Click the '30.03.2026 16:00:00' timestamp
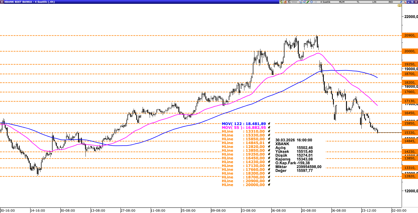The image size is (418, 213). coord(294,140)
